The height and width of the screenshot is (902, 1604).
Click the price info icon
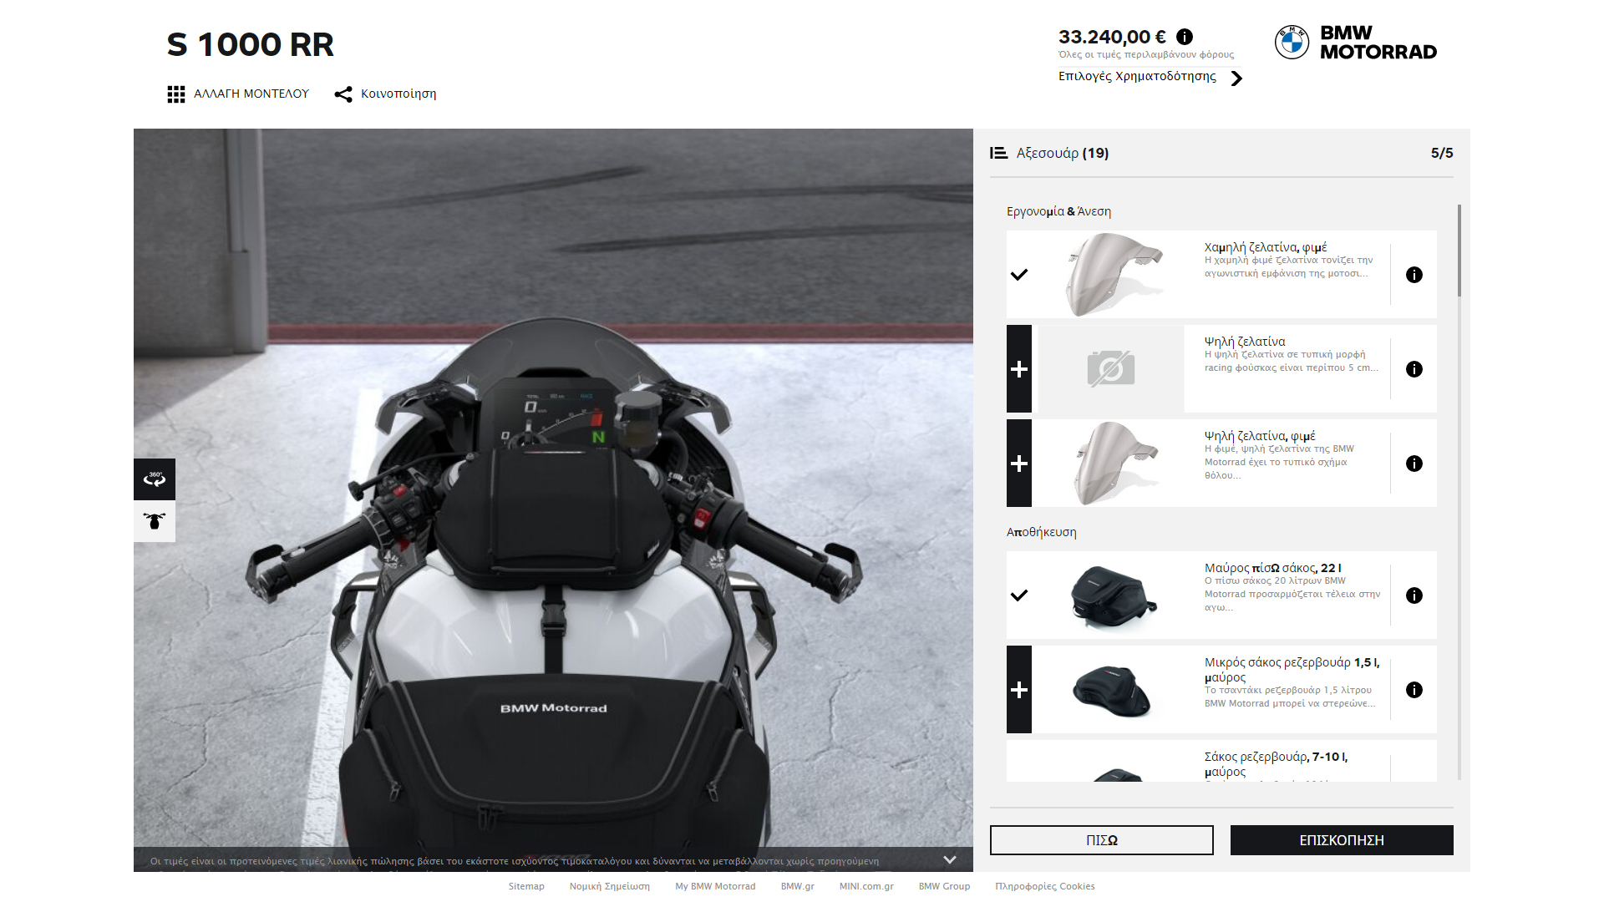tap(1185, 37)
